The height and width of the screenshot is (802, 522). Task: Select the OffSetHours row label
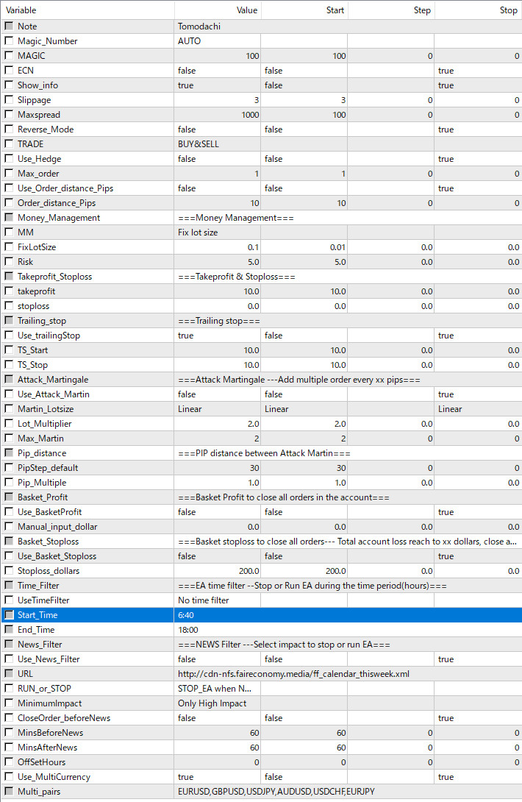[x=41, y=762]
